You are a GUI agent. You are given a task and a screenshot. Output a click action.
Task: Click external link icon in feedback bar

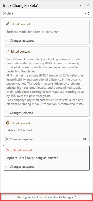point(75,197)
